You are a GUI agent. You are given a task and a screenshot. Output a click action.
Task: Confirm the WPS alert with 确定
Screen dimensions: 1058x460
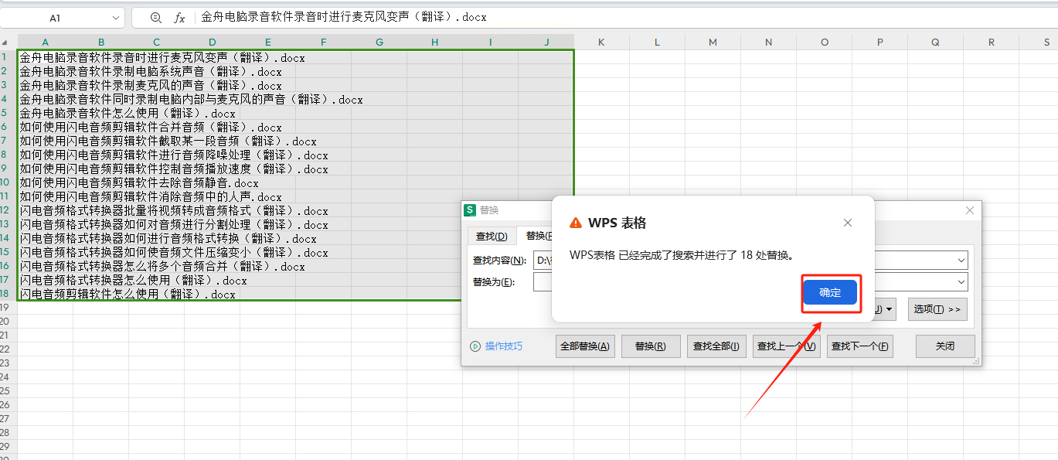click(x=830, y=293)
